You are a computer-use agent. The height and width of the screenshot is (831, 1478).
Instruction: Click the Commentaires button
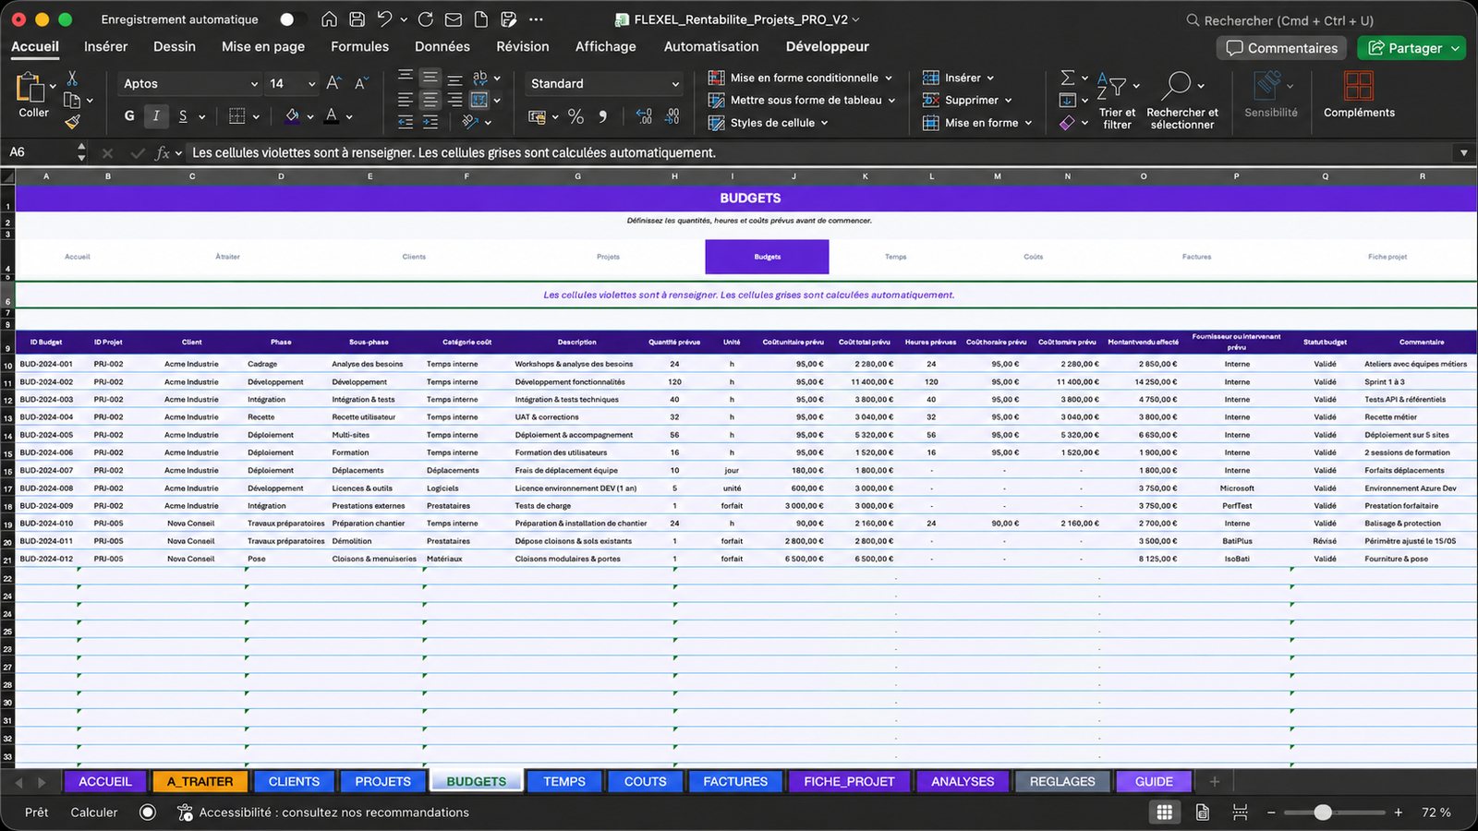coord(1281,48)
